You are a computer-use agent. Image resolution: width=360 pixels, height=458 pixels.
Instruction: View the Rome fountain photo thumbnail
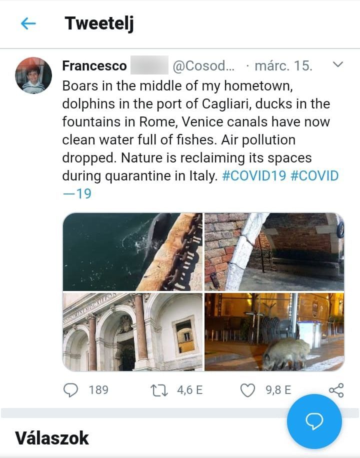132,332
